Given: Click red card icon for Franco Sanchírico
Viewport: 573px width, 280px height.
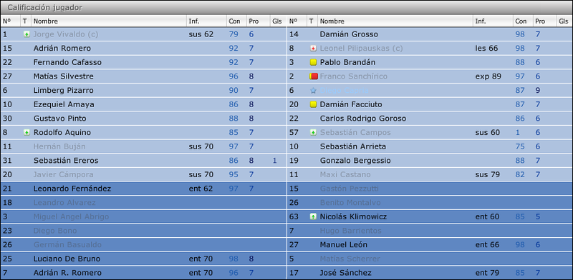Looking at the screenshot, I should pos(313,76).
